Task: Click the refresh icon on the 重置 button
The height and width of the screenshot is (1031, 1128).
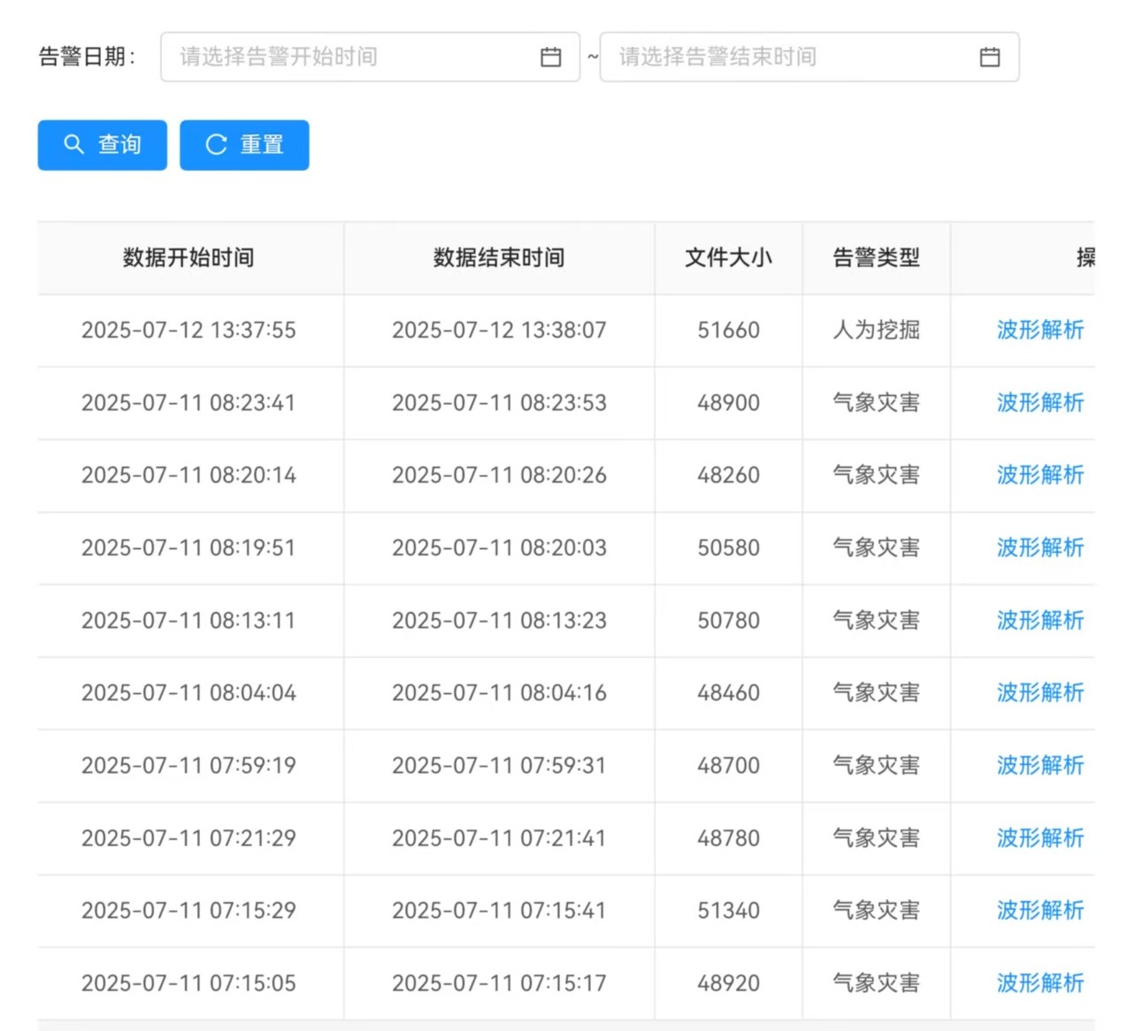Action: click(x=217, y=144)
